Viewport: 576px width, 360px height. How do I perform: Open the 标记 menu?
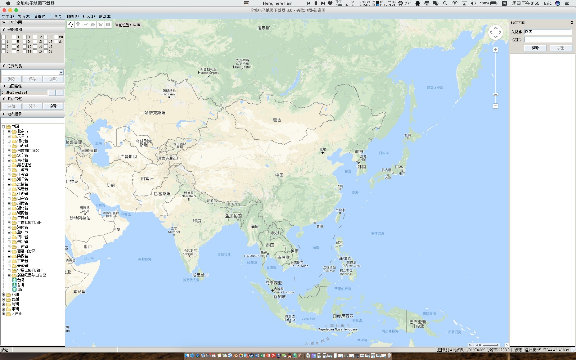click(x=89, y=17)
